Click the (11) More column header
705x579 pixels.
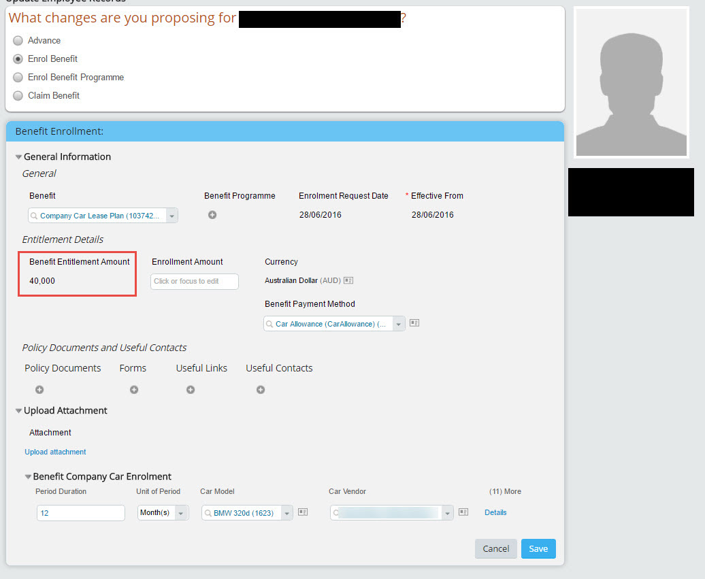click(x=505, y=491)
